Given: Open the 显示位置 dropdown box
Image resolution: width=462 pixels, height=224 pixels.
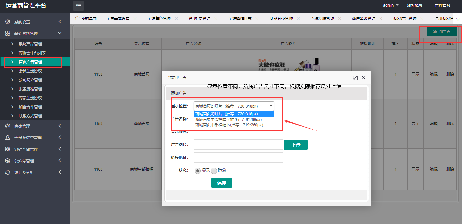Looking at the screenshot, I should pyautogui.click(x=234, y=106).
